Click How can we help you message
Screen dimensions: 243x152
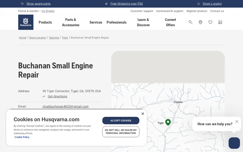(215, 124)
